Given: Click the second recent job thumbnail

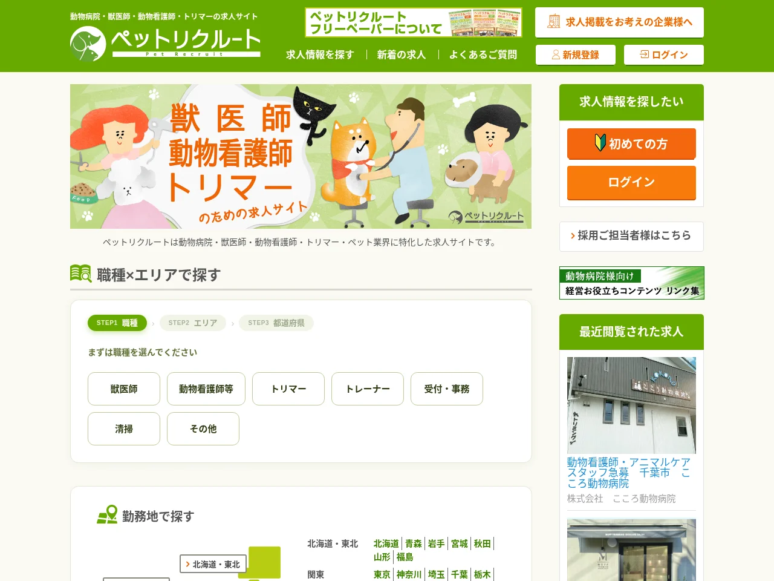Looking at the screenshot, I should [x=631, y=550].
